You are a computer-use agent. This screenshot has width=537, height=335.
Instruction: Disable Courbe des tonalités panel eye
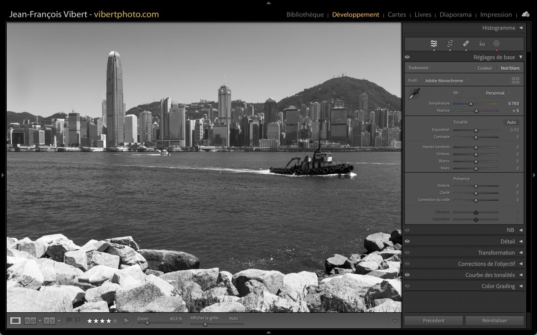pyautogui.click(x=407, y=275)
